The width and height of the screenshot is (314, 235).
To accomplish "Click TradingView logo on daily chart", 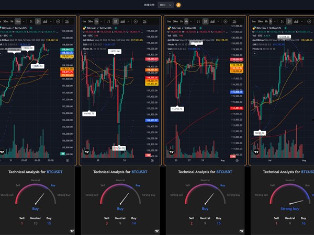I will coord(256,152).
